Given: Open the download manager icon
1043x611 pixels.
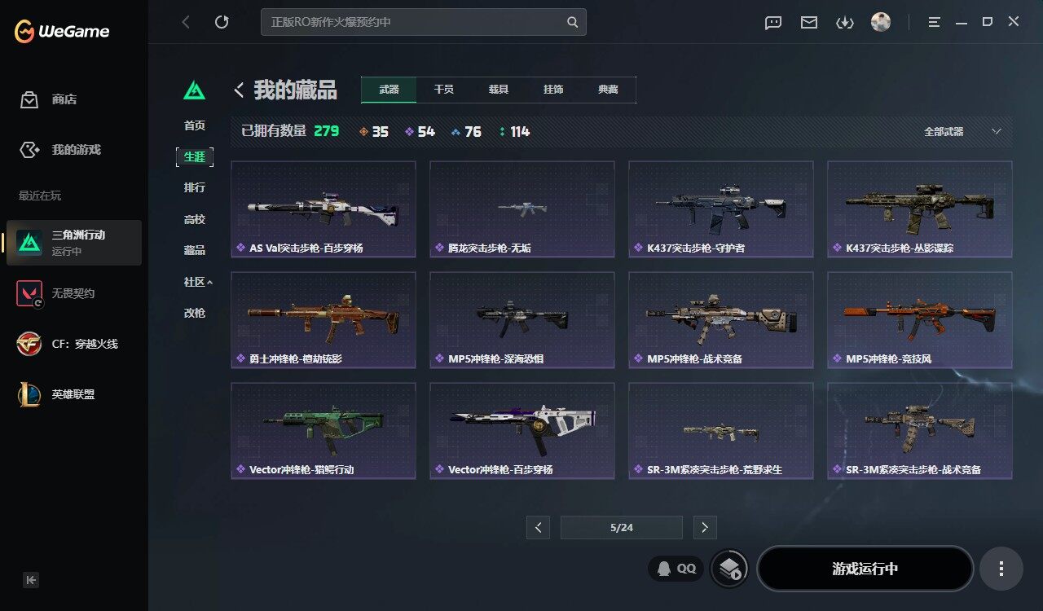Looking at the screenshot, I should pyautogui.click(x=845, y=22).
